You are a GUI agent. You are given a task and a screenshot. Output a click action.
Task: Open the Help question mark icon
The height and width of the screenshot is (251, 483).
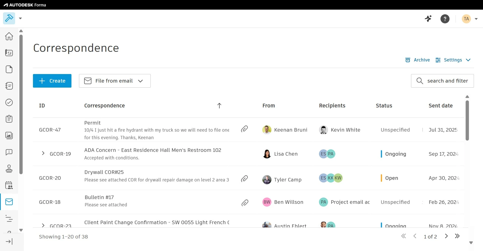click(x=445, y=19)
